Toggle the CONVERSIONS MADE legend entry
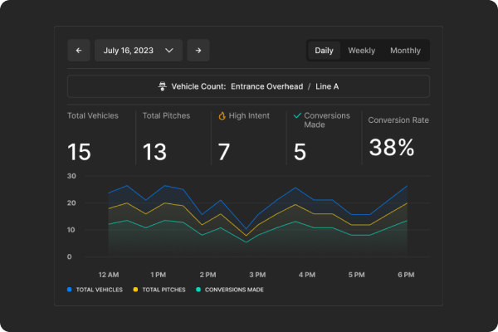 (x=230, y=290)
